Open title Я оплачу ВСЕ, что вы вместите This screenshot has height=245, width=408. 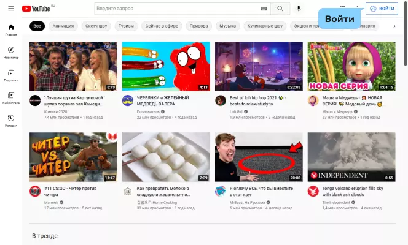[261, 192]
